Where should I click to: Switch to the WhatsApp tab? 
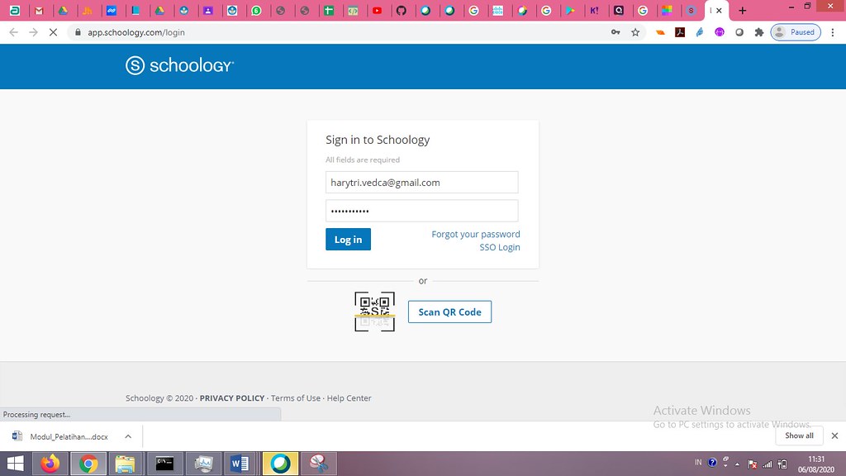click(x=256, y=10)
